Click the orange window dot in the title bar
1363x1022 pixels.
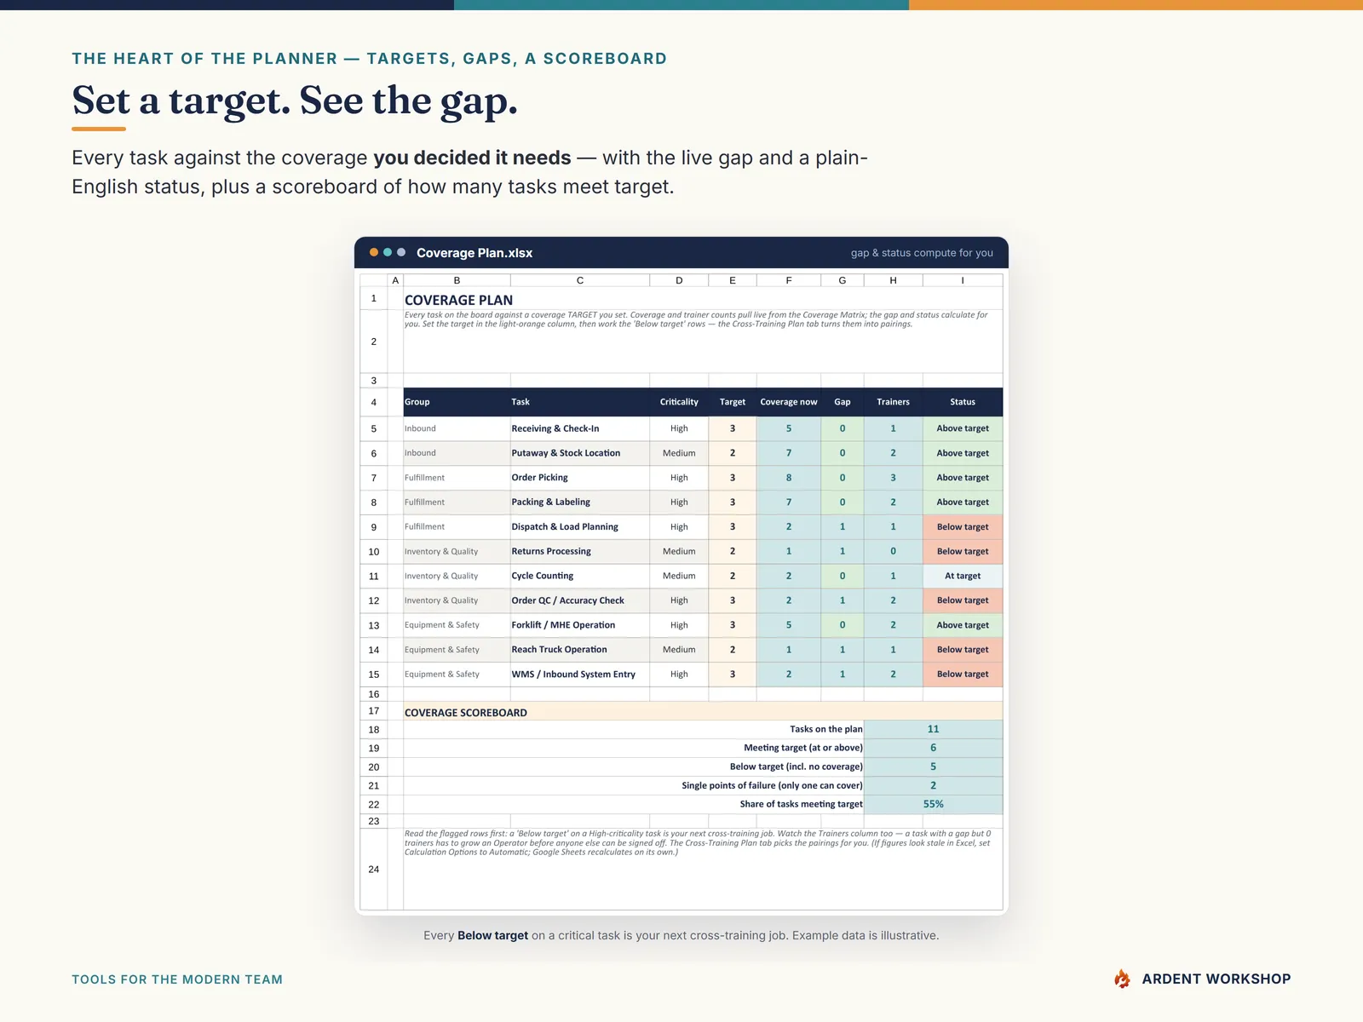(374, 252)
